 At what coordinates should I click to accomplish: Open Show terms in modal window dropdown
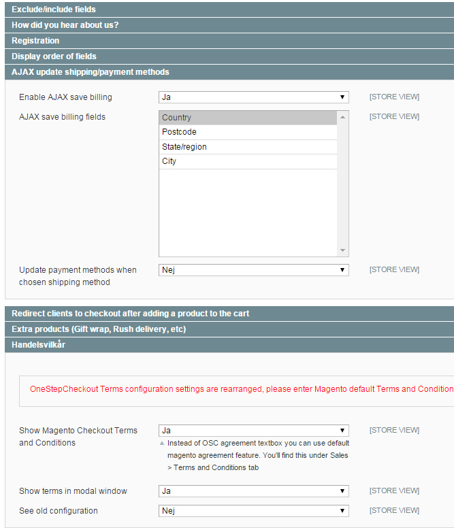tap(253, 491)
